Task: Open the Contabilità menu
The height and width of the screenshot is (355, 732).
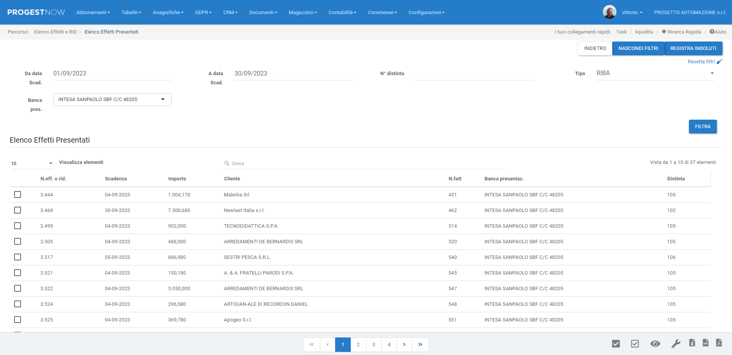Action: (x=342, y=13)
